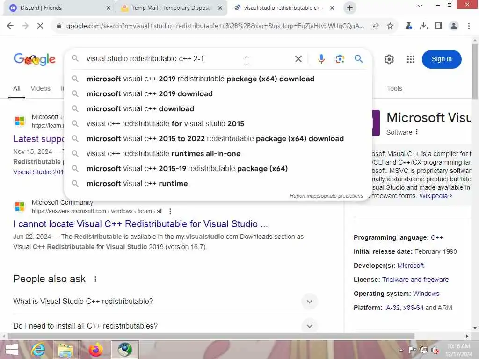Expand What is Visual Studio C++ redistributable?
The image size is (479, 359).
165,302
